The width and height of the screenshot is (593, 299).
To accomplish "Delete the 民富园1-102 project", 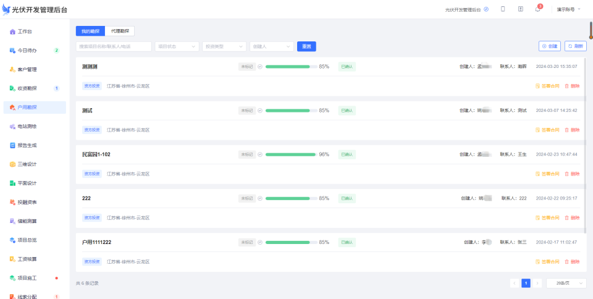I will point(572,174).
